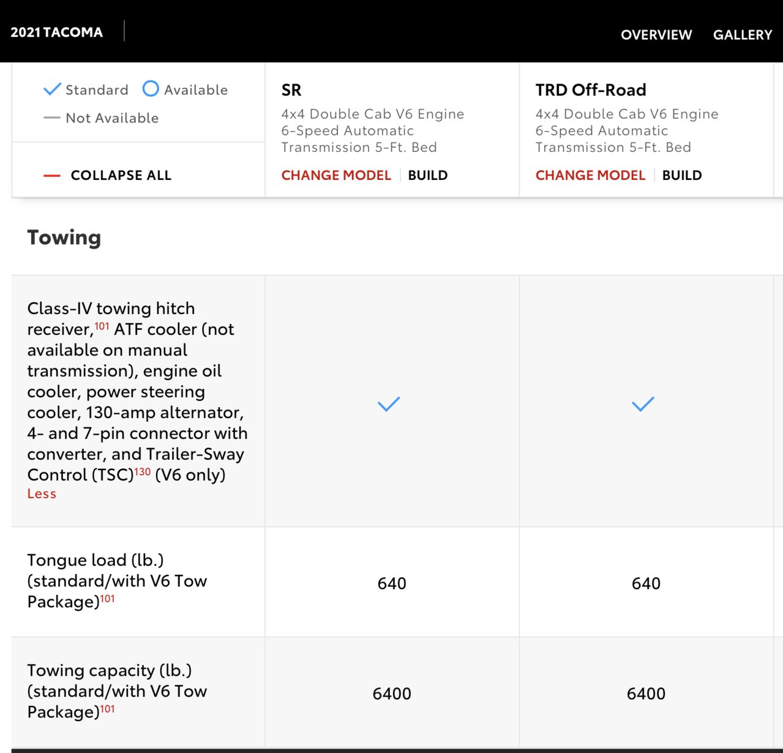The width and height of the screenshot is (783, 753).
Task: Open the Gallery tab
Action: tap(743, 35)
